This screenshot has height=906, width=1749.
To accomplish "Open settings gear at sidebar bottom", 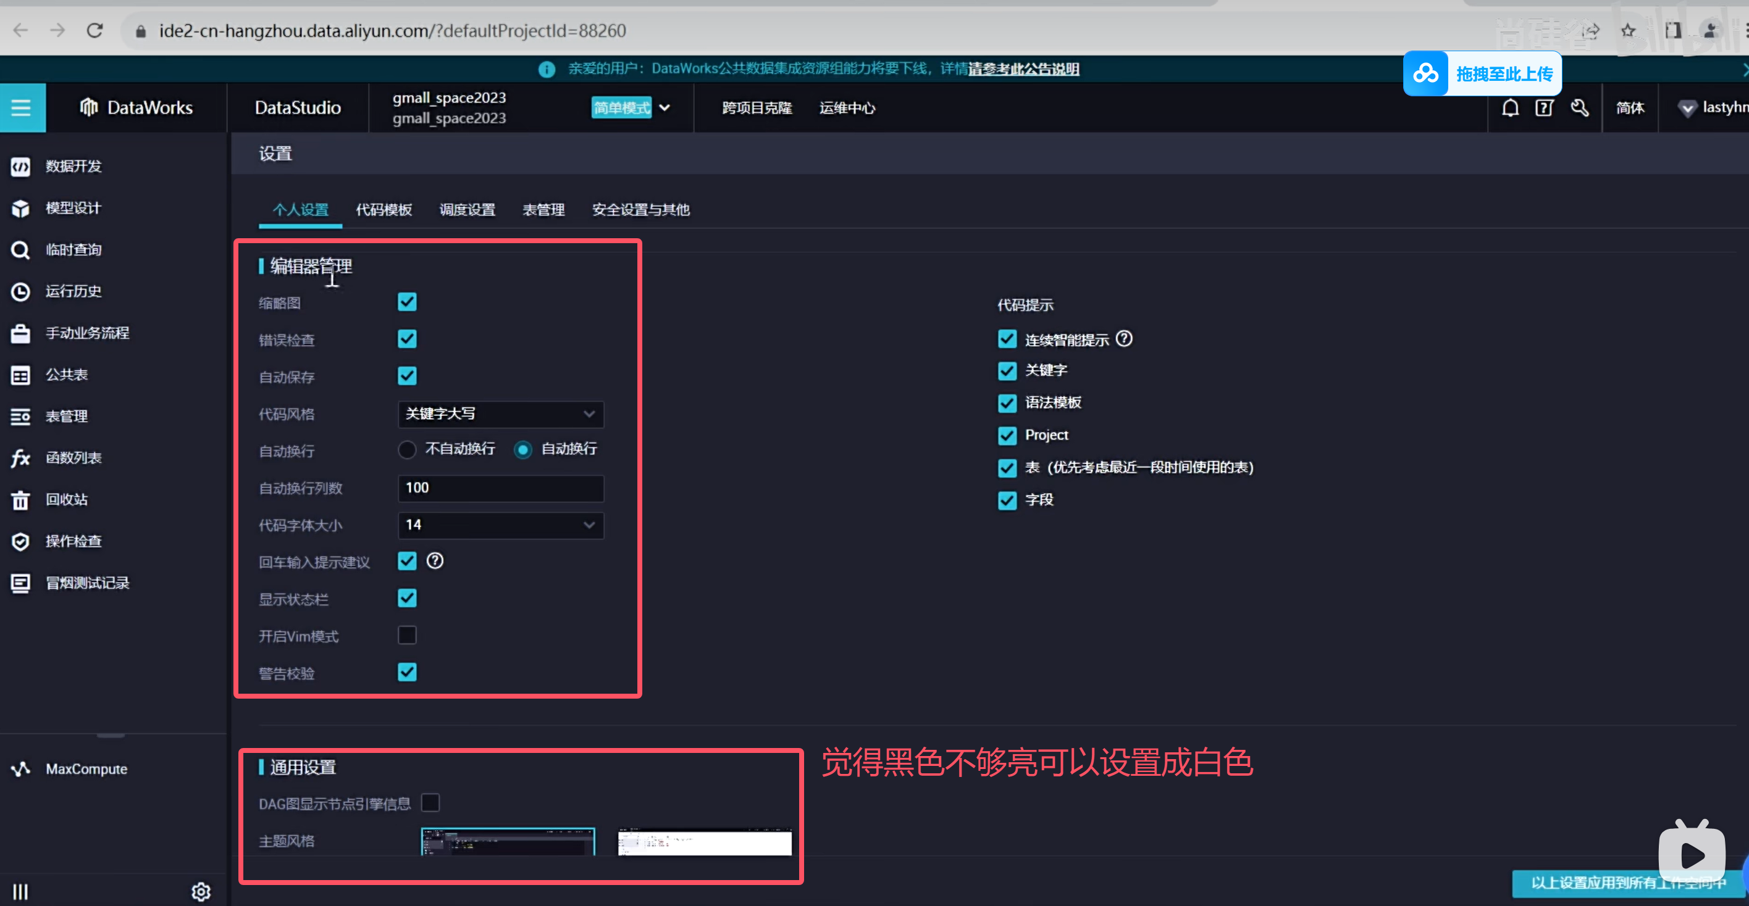I will point(201,891).
